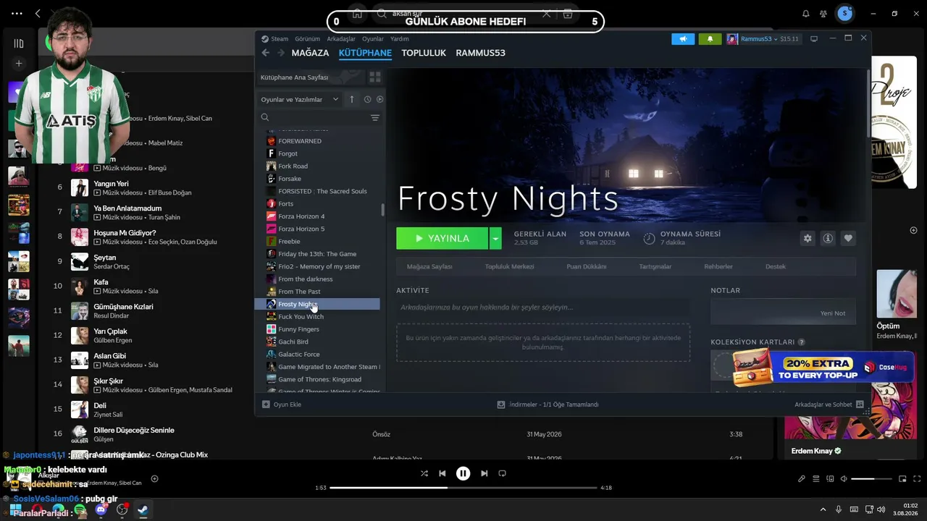This screenshot has width=927, height=521.
Task: Open the Yardım menu
Action: tap(400, 39)
